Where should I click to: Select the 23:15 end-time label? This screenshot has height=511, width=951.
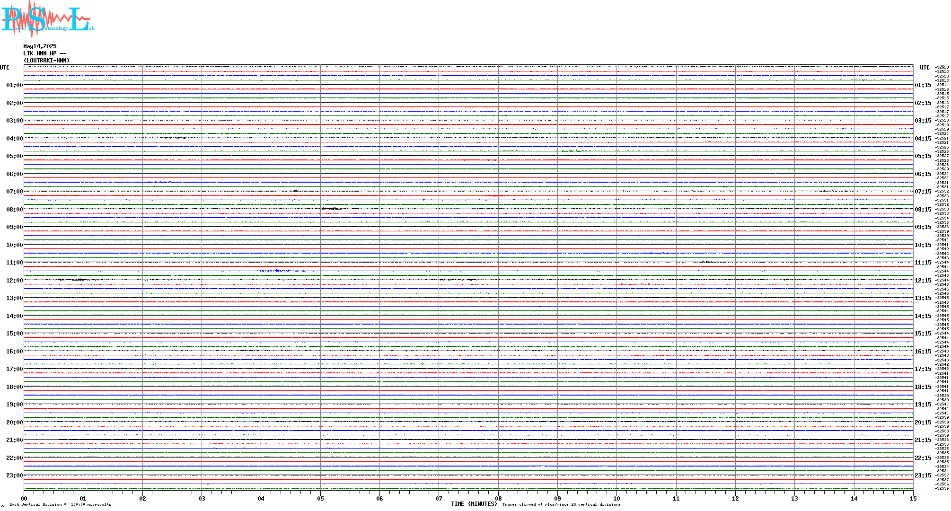tap(923, 476)
